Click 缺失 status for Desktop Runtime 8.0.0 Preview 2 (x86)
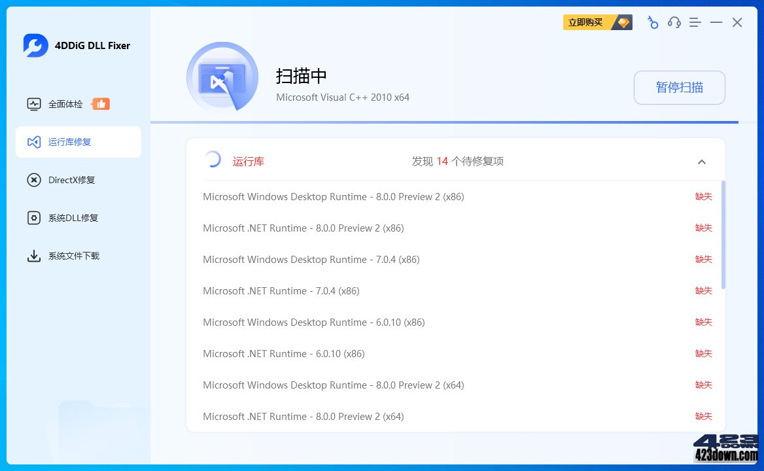The height and width of the screenshot is (471, 764). click(704, 196)
